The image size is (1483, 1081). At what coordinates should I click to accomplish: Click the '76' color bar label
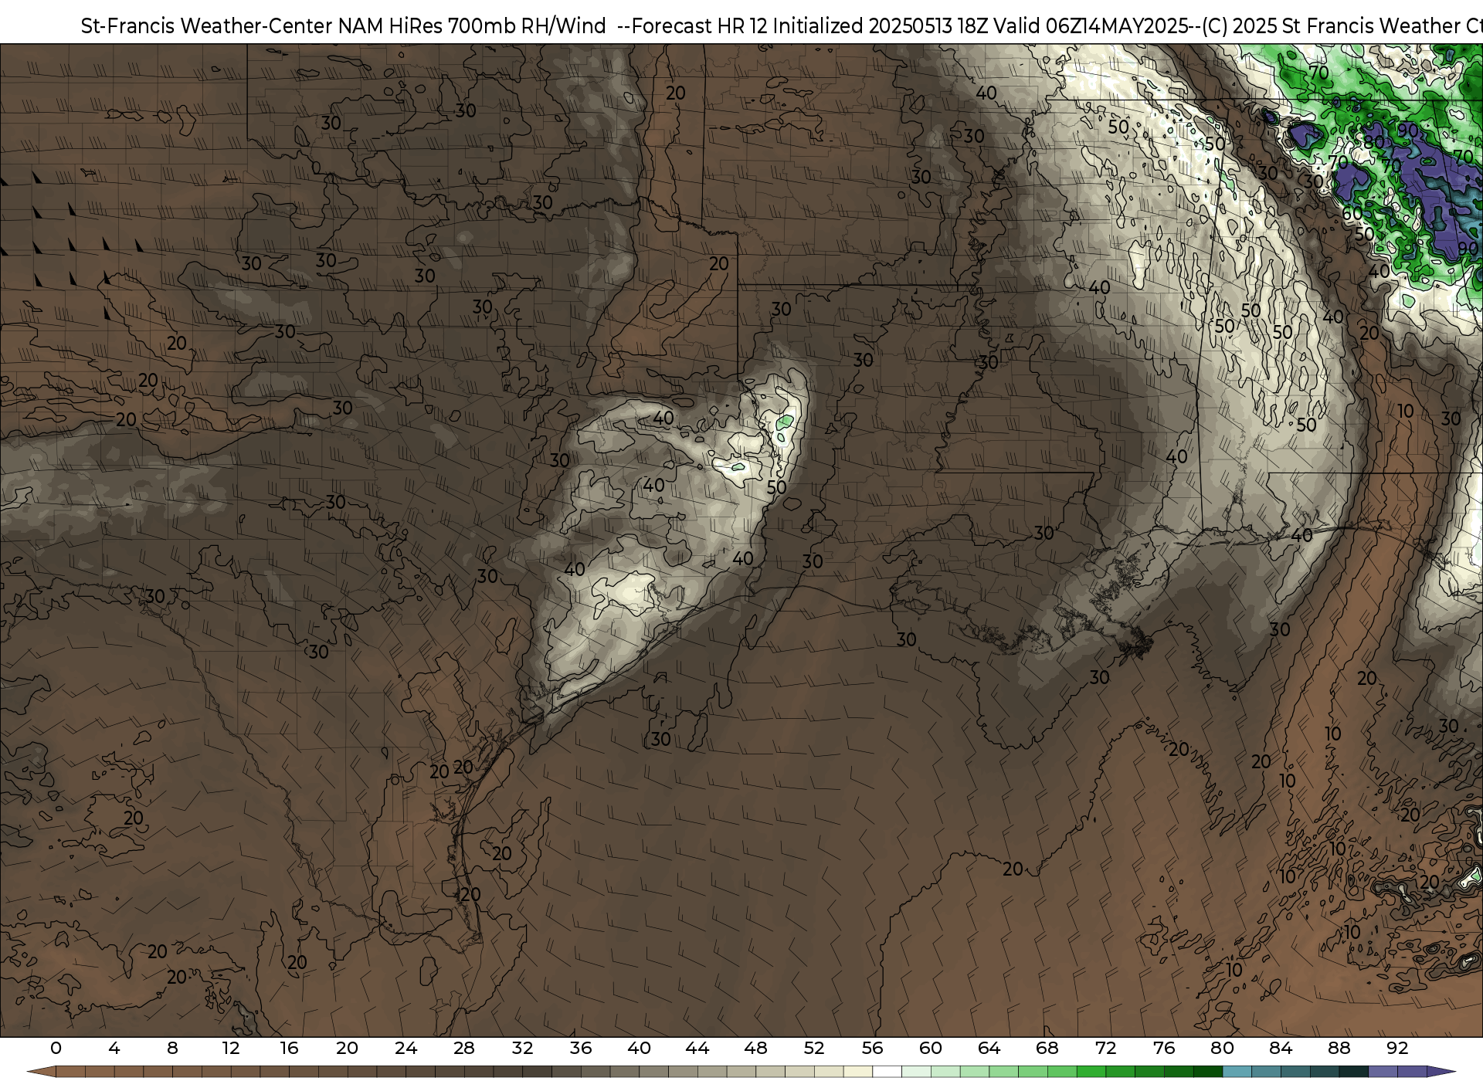click(x=1164, y=1049)
